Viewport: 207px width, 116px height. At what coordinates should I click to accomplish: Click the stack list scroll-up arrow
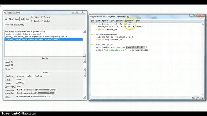coord(84,32)
